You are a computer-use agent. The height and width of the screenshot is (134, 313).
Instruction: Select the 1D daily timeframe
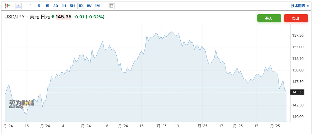point(80,6)
